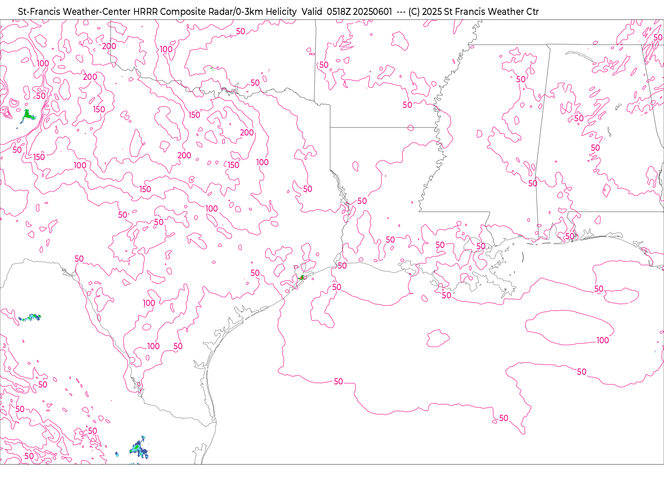Click the 100 contour label over the Gulf
The image size is (664, 484).
(x=603, y=341)
